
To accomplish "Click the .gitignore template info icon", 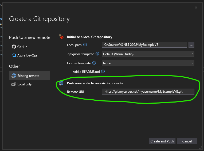I will point(97,54).
